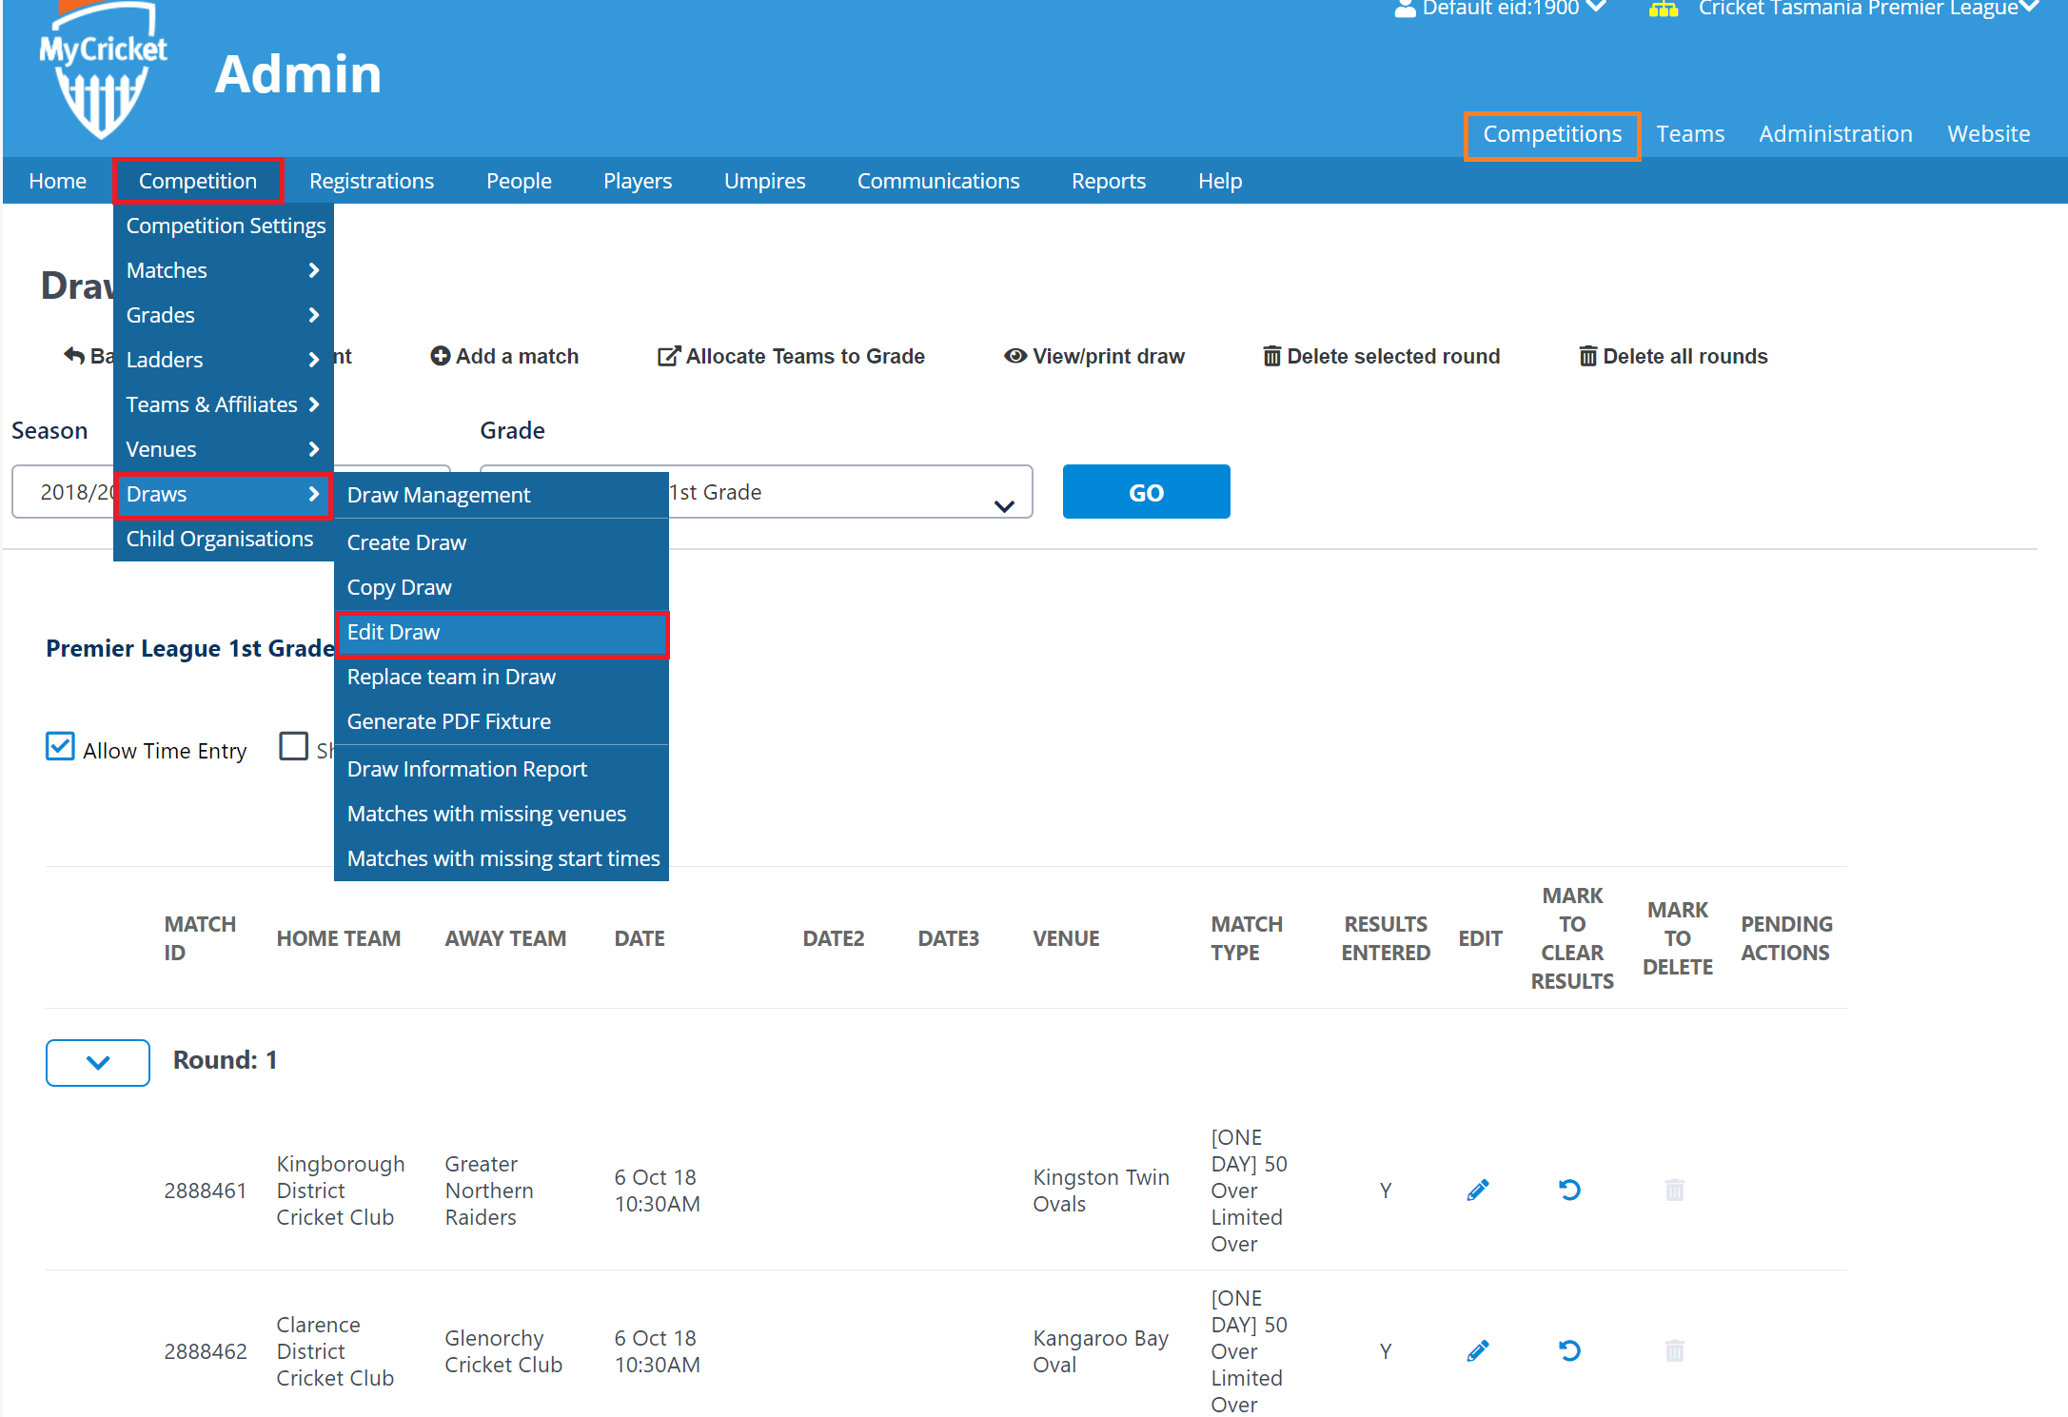Image resolution: width=2068 pixels, height=1417 pixels.
Task: Click the Allocate Teams to Grade link
Action: click(791, 356)
